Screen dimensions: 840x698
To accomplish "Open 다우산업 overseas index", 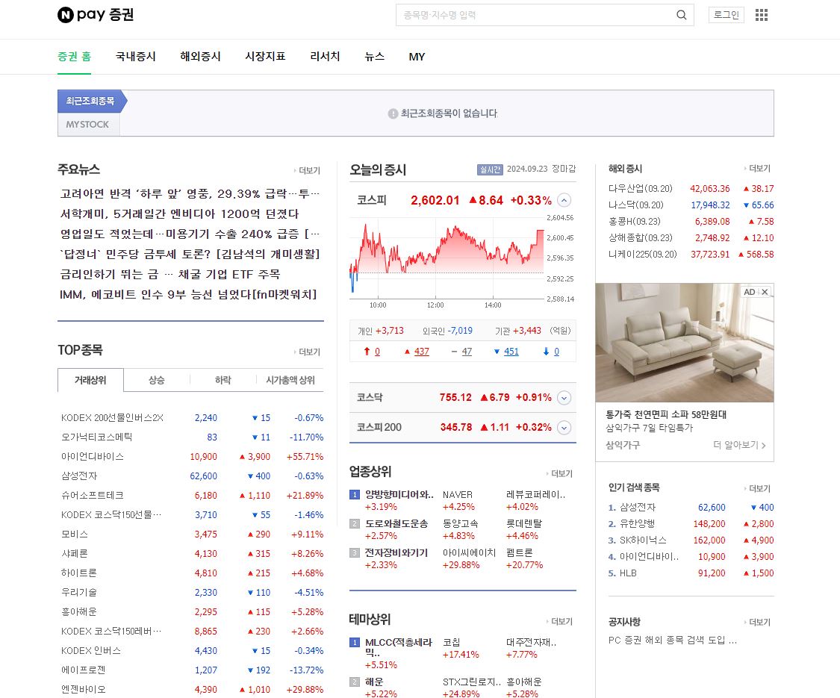I will pos(640,189).
